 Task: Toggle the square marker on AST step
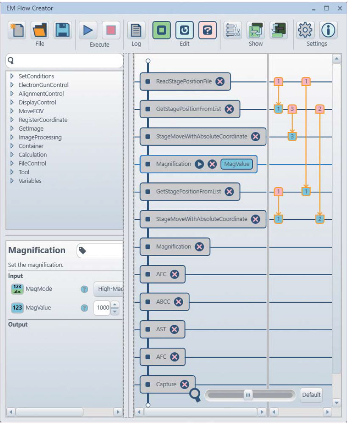coord(148,329)
